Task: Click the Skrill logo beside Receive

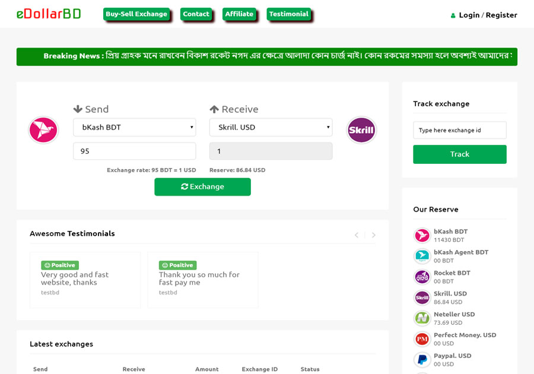Action: 361,130
